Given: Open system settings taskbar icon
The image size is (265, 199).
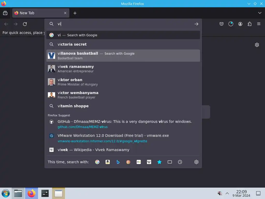Looking at the screenshot, I should 45,193.
